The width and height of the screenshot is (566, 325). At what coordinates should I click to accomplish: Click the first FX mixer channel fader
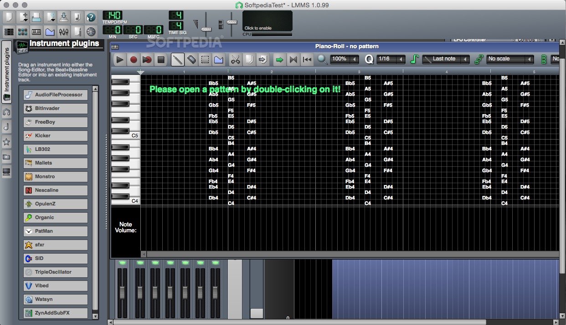click(122, 292)
